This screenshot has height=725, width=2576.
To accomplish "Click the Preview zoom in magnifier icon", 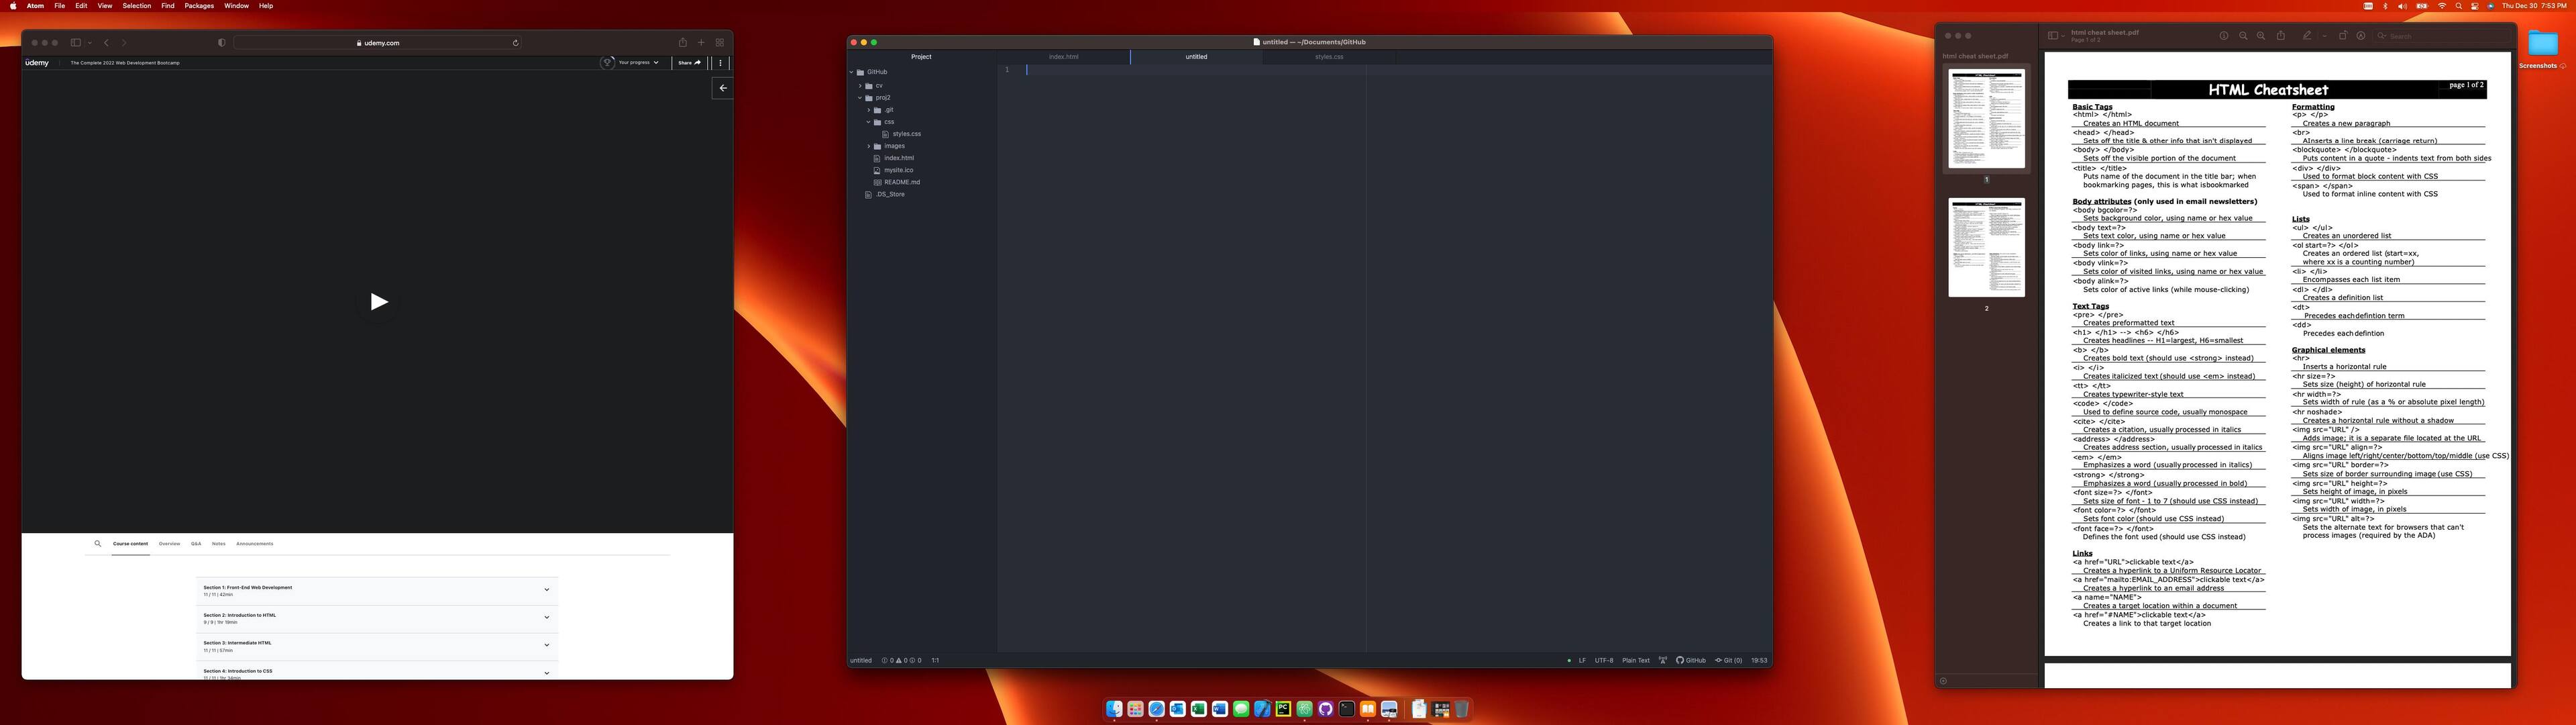I will pos(2261,35).
